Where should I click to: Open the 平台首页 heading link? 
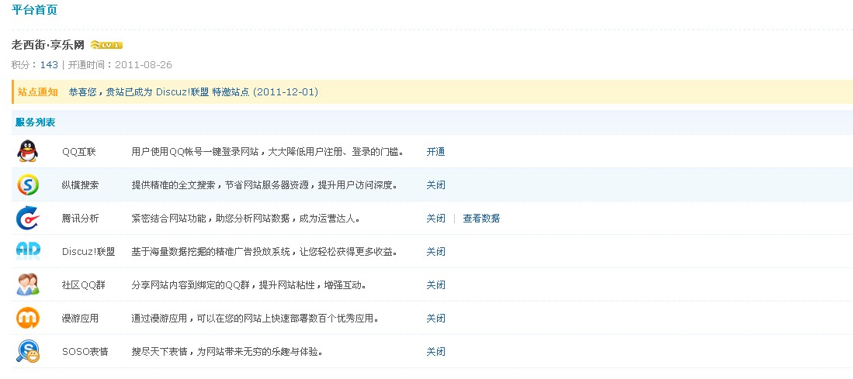tap(34, 10)
